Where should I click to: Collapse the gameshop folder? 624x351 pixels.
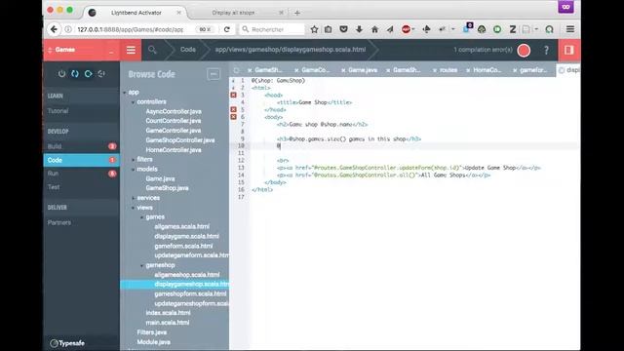142,265
